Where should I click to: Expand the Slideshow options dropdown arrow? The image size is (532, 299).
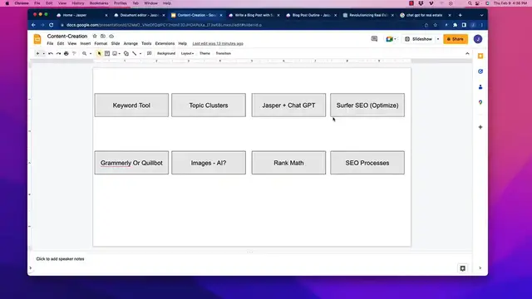(x=438, y=39)
